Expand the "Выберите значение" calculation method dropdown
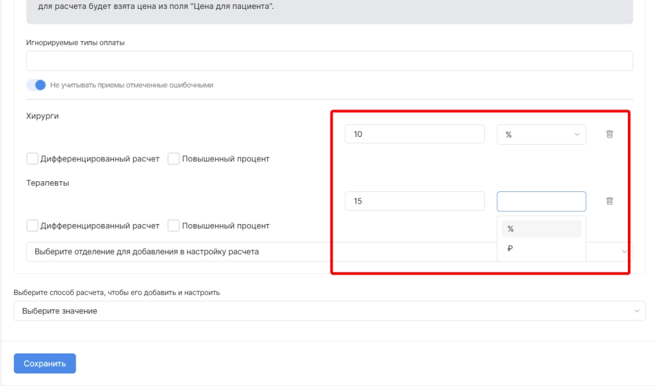The width and height of the screenshot is (656, 386). [329, 310]
